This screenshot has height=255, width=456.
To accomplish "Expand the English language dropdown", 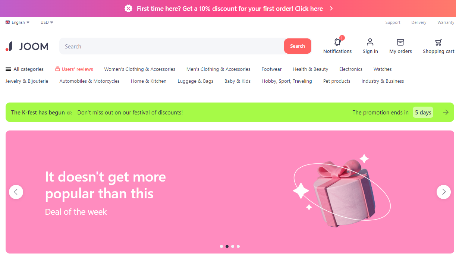I will (x=18, y=22).
